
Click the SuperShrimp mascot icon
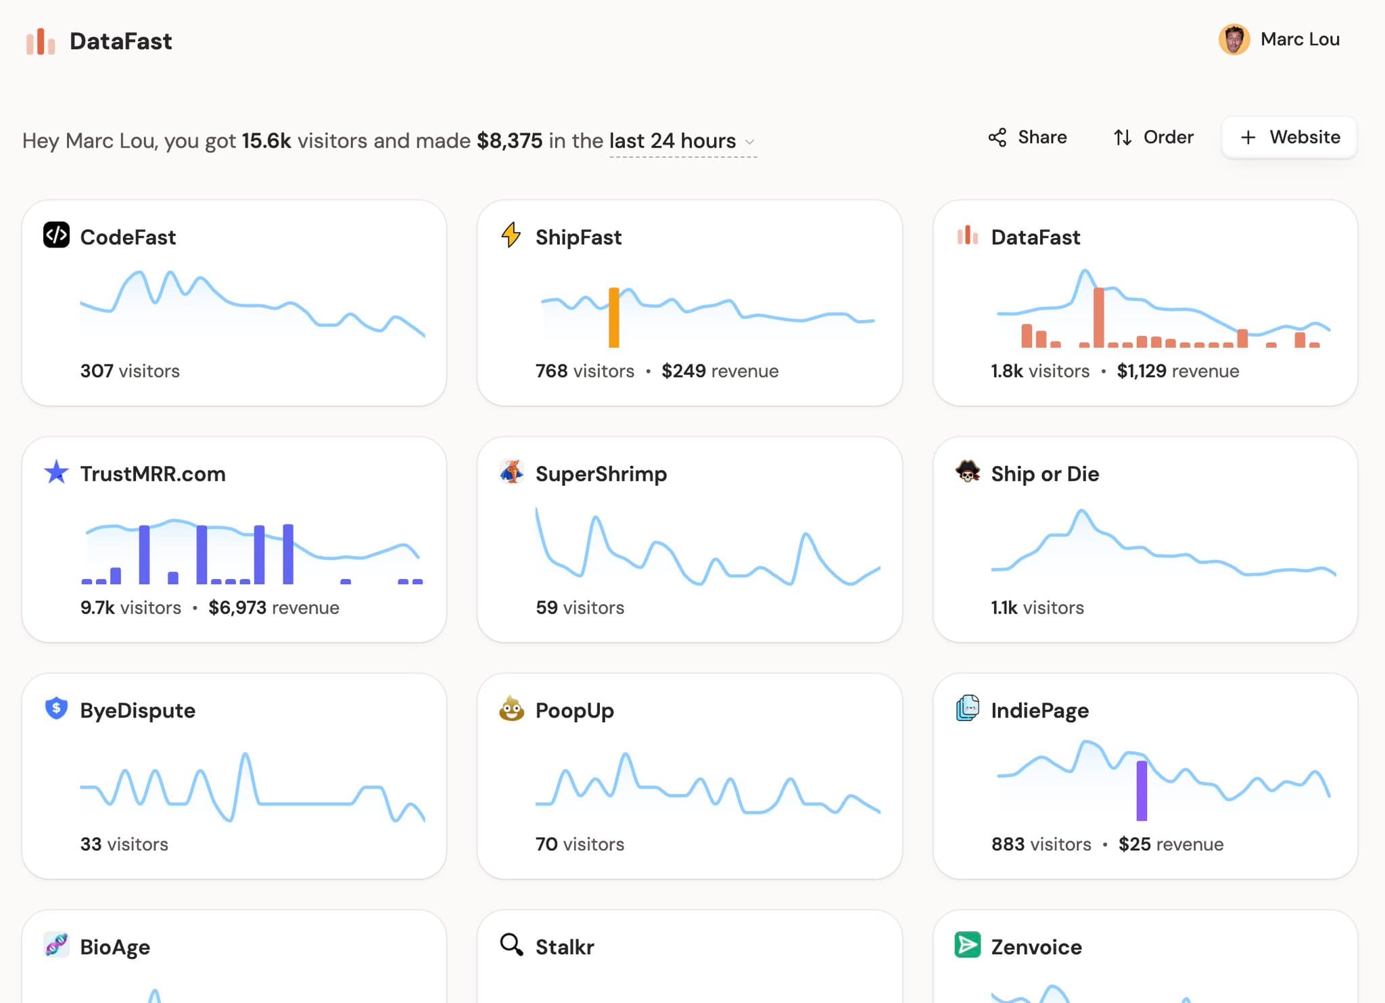tap(512, 472)
